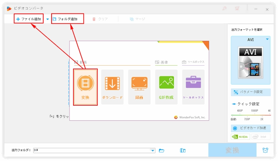Screen dimensions: 278x161
Task: Open the ツールボックス toolbox tile
Action: click(x=193, y=87)
